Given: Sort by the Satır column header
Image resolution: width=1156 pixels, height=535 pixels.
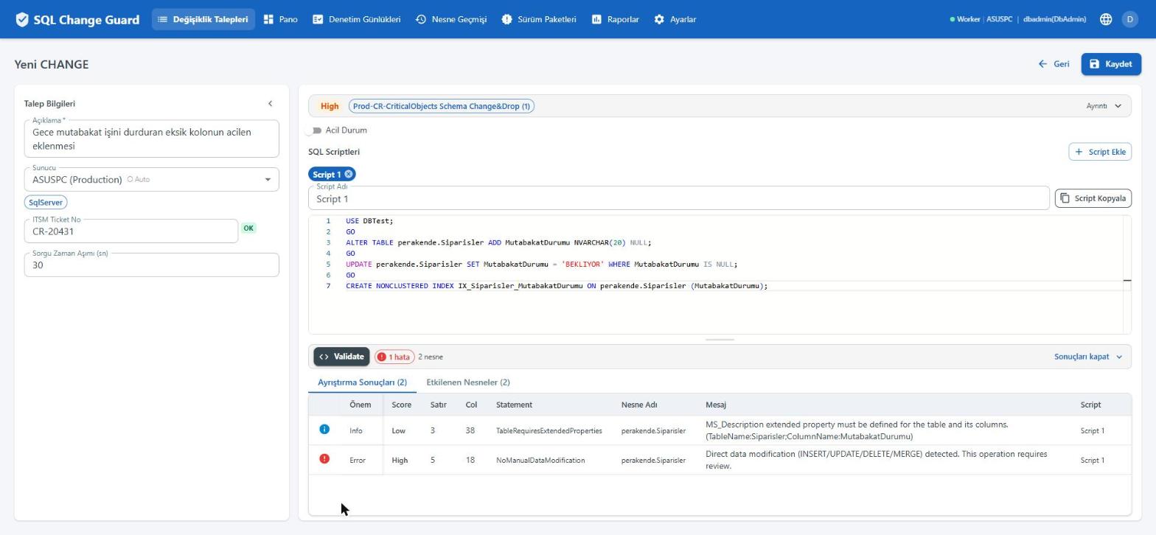Looking at the screenshot, I should pyautogui.click(x=439, y=405).
